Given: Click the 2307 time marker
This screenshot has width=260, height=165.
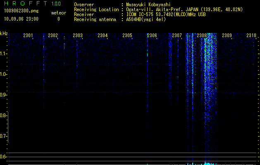Looking at the screenshot, I should tap(177, 35).
